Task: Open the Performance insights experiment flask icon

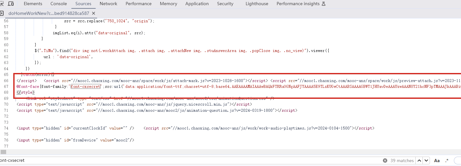Action: (323, 4)
